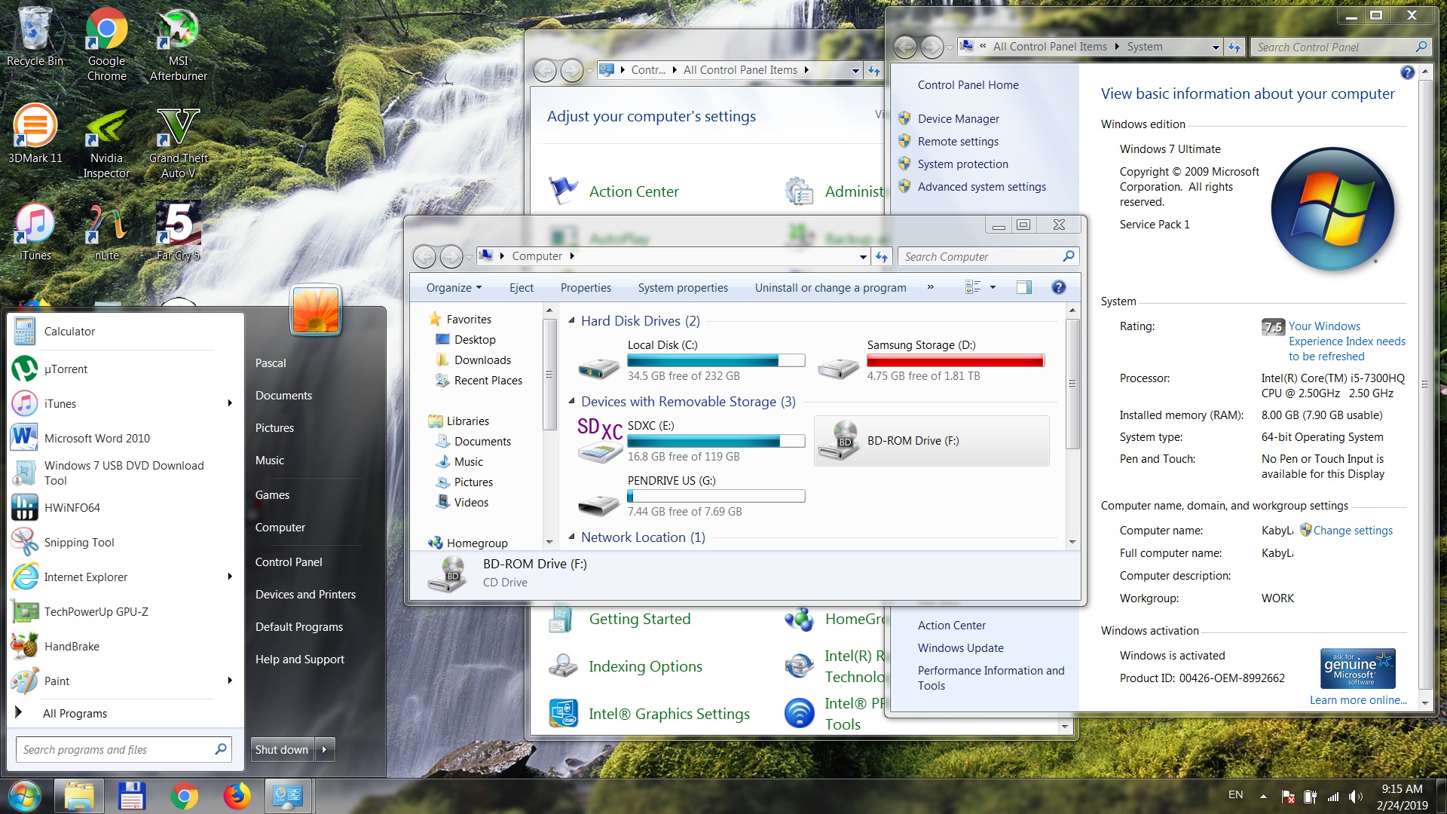Open Windows Explorer from taskbar
This screenshot has height=814, width=1447.
pos(78,797)
